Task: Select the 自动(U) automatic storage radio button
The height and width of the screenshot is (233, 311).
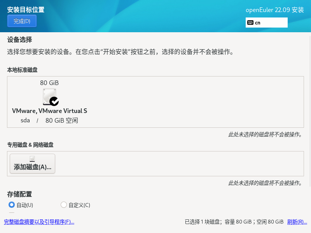Action: click(12, 205)
